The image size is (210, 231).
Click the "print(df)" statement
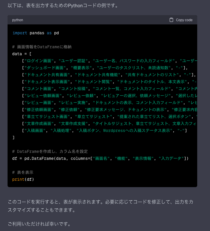tap(23, 179)
